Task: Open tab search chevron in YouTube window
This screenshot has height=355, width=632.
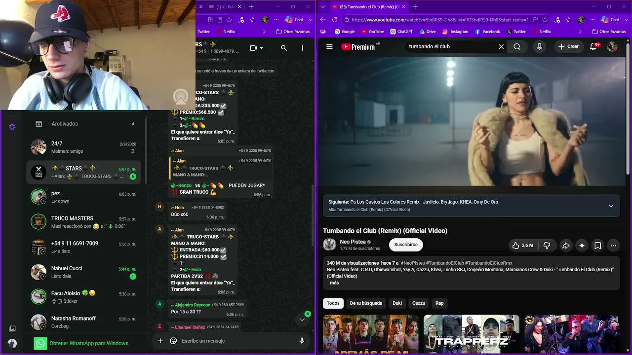Action: 322,6
